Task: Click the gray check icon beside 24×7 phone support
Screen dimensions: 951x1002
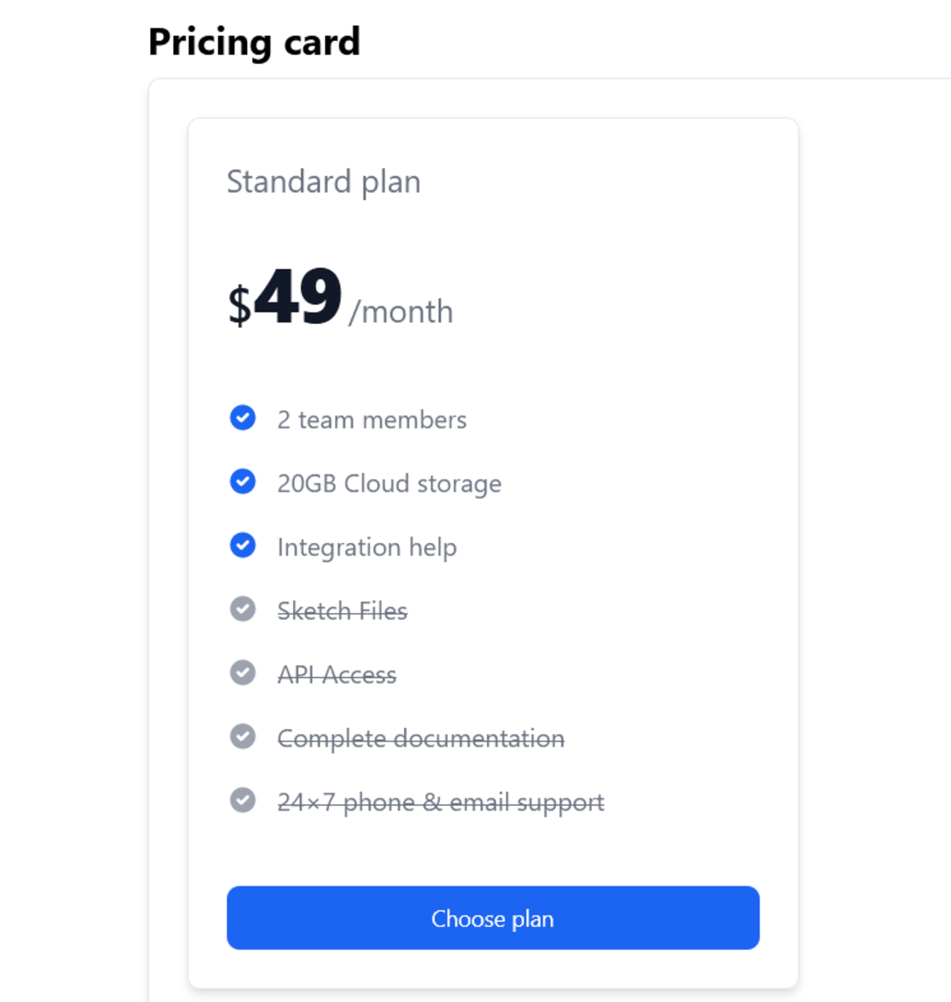Action: coord(243,800)
